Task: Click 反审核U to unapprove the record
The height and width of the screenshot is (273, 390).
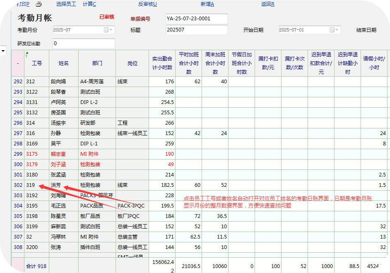Action: click(147, 4)
